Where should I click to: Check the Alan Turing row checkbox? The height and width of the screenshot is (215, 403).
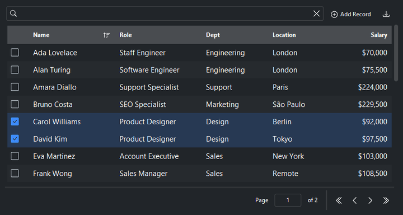(15, 69)
